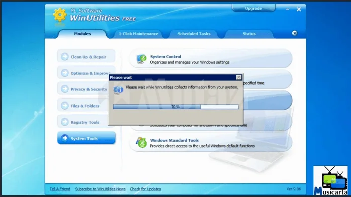
Task: Switch to the Status tab
Action: tap(249, 34)
